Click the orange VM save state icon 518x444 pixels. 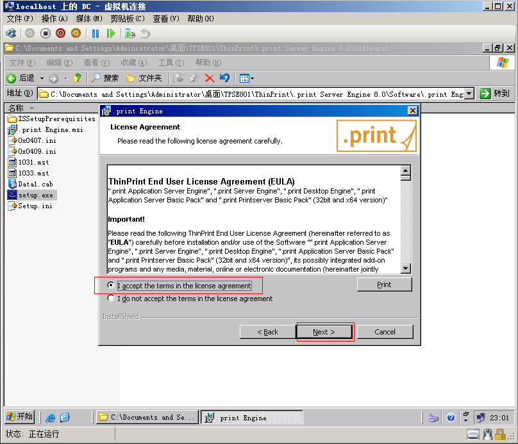click(x=76, y=33)
